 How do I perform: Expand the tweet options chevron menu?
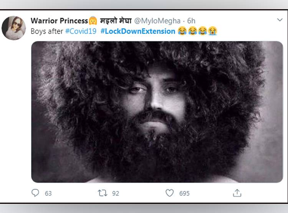[280, 20]
